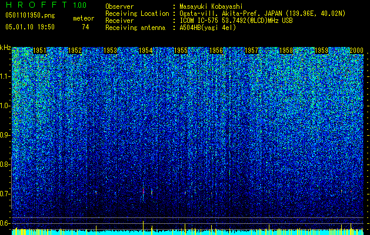Click the 1953 time marker
The width and height of the screenshot is (370, 235).
tap(110, 51)
